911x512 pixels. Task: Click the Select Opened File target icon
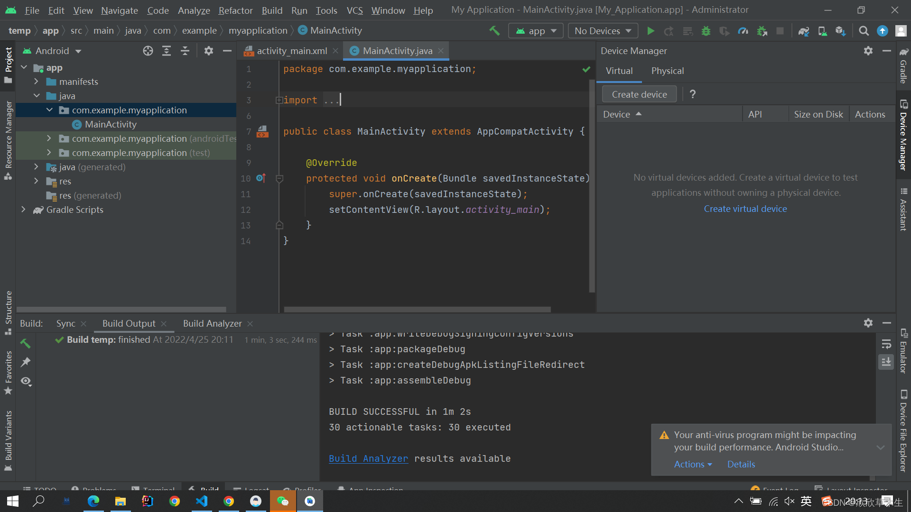[148, 51]
